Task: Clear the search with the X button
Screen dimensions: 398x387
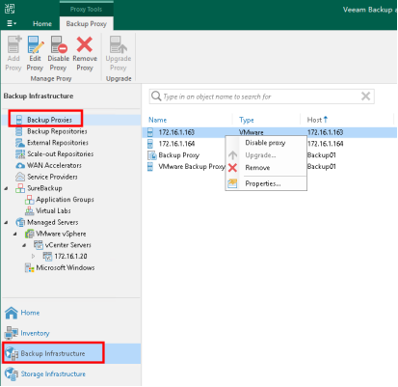Action: click(365, 97)
